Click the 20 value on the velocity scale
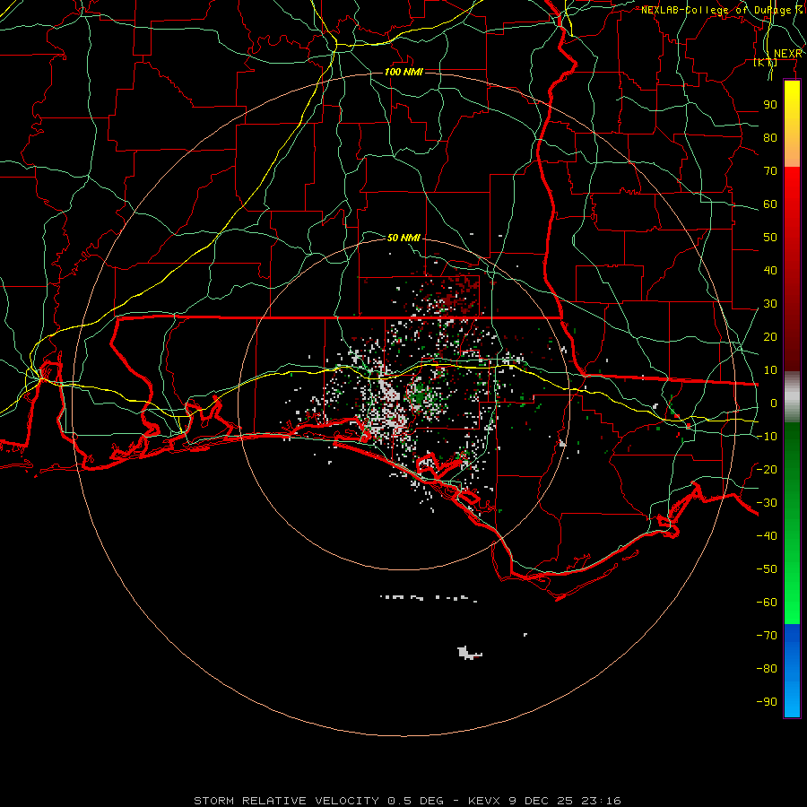This screenshot has height=807, width=807. pos(770,336)
